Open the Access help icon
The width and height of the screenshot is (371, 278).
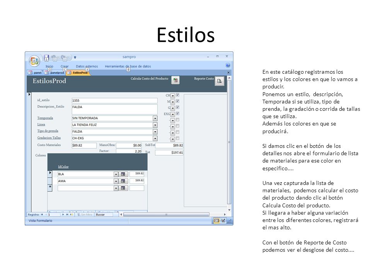click(228, 66)
